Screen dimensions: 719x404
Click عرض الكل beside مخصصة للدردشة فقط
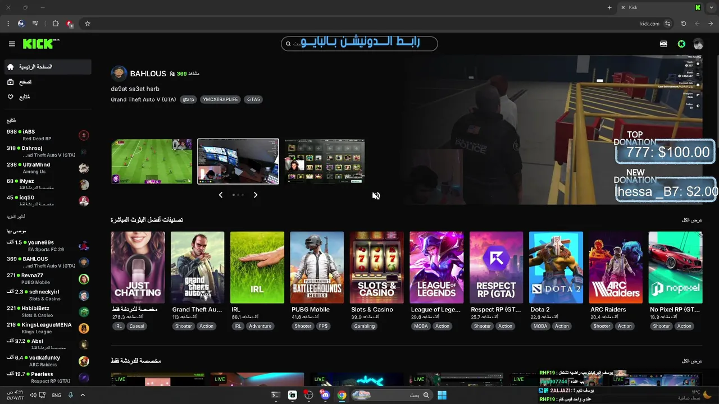(692, 361)
